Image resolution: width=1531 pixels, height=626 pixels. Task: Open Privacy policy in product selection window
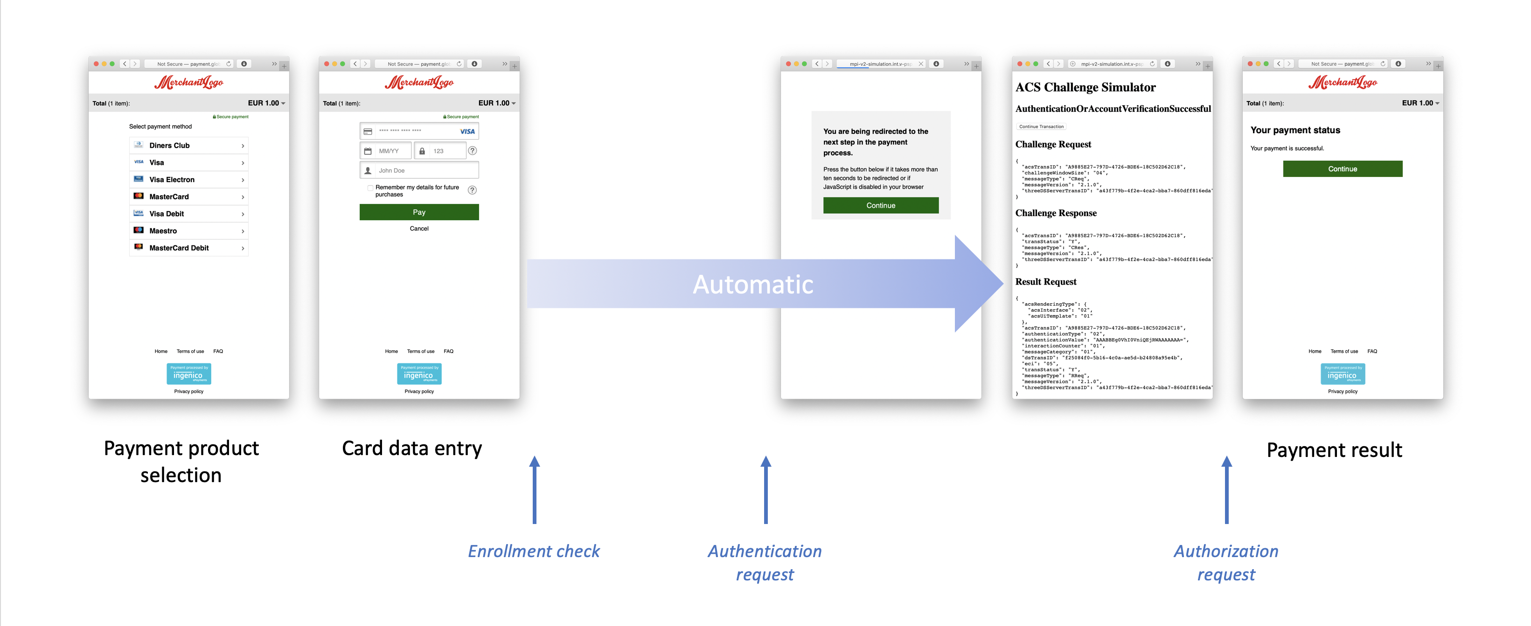[188, 392]
